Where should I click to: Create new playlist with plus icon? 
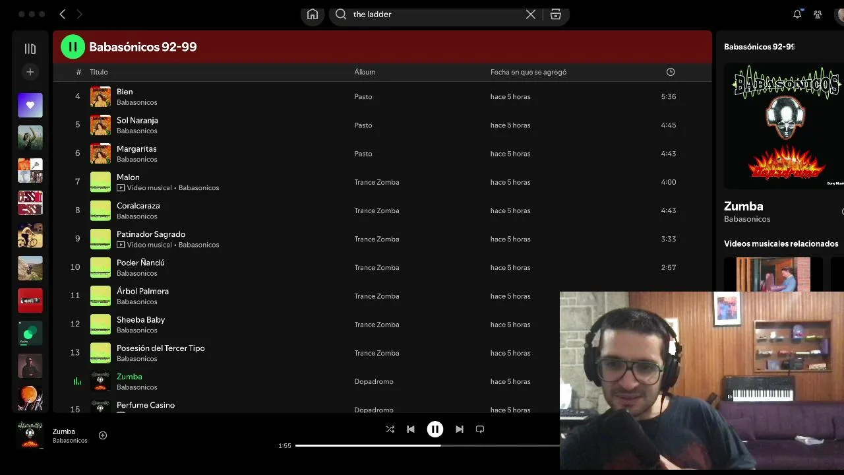[30, 72]
